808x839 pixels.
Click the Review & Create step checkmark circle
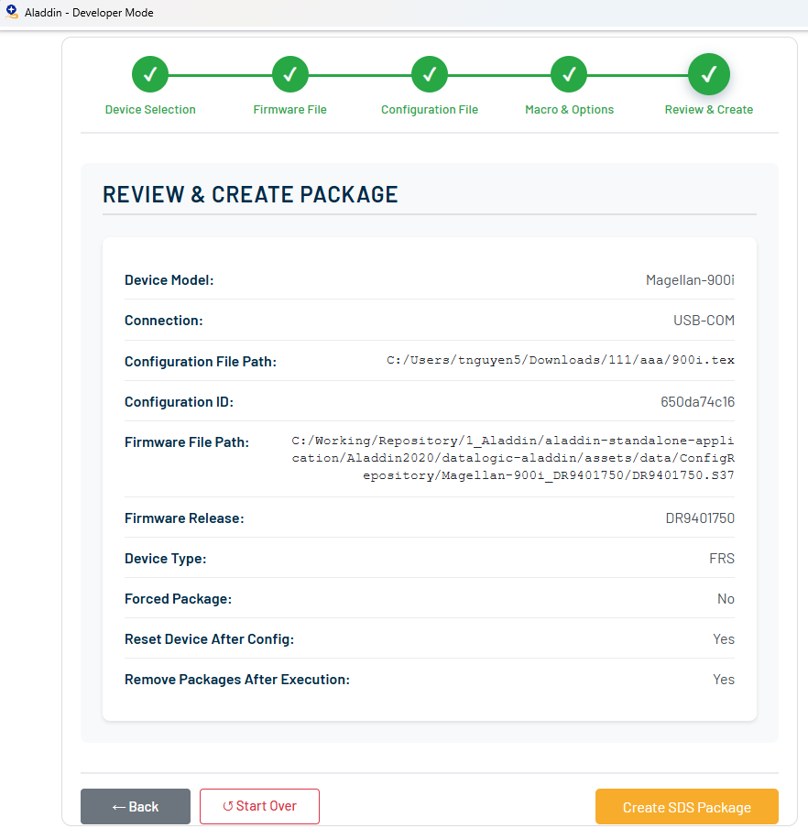point(708,74)
